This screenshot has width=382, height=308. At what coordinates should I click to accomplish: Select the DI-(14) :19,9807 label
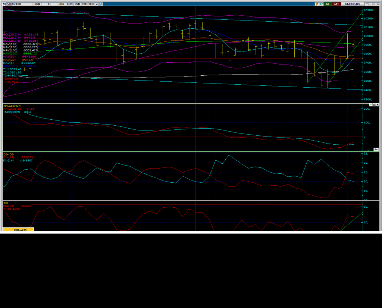pyautogui.click(x=18, y=161)
